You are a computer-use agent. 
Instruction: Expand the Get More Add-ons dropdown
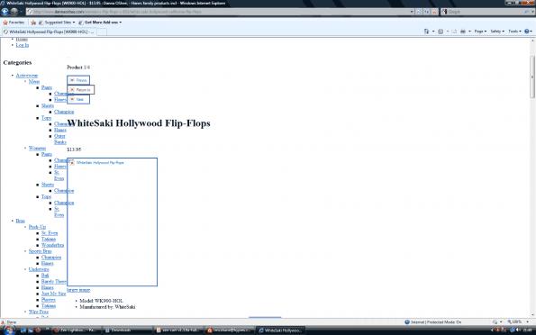(100, 23)
